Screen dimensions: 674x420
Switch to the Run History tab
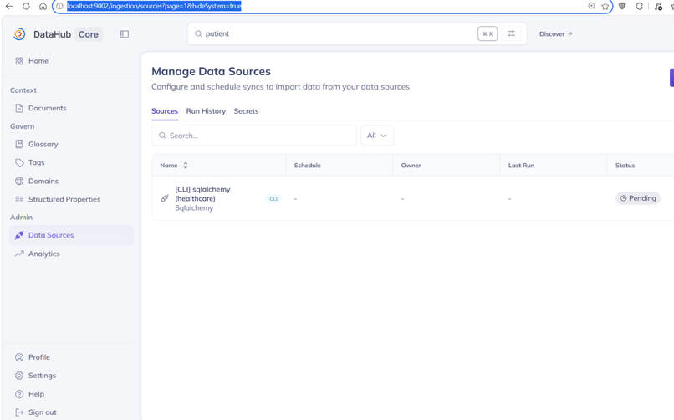206,111
